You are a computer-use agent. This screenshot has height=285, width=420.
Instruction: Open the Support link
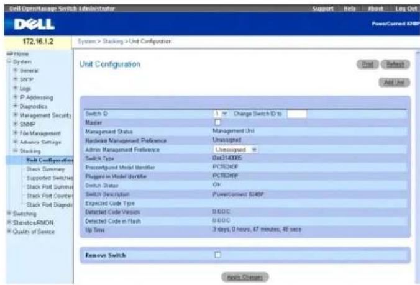323,9
